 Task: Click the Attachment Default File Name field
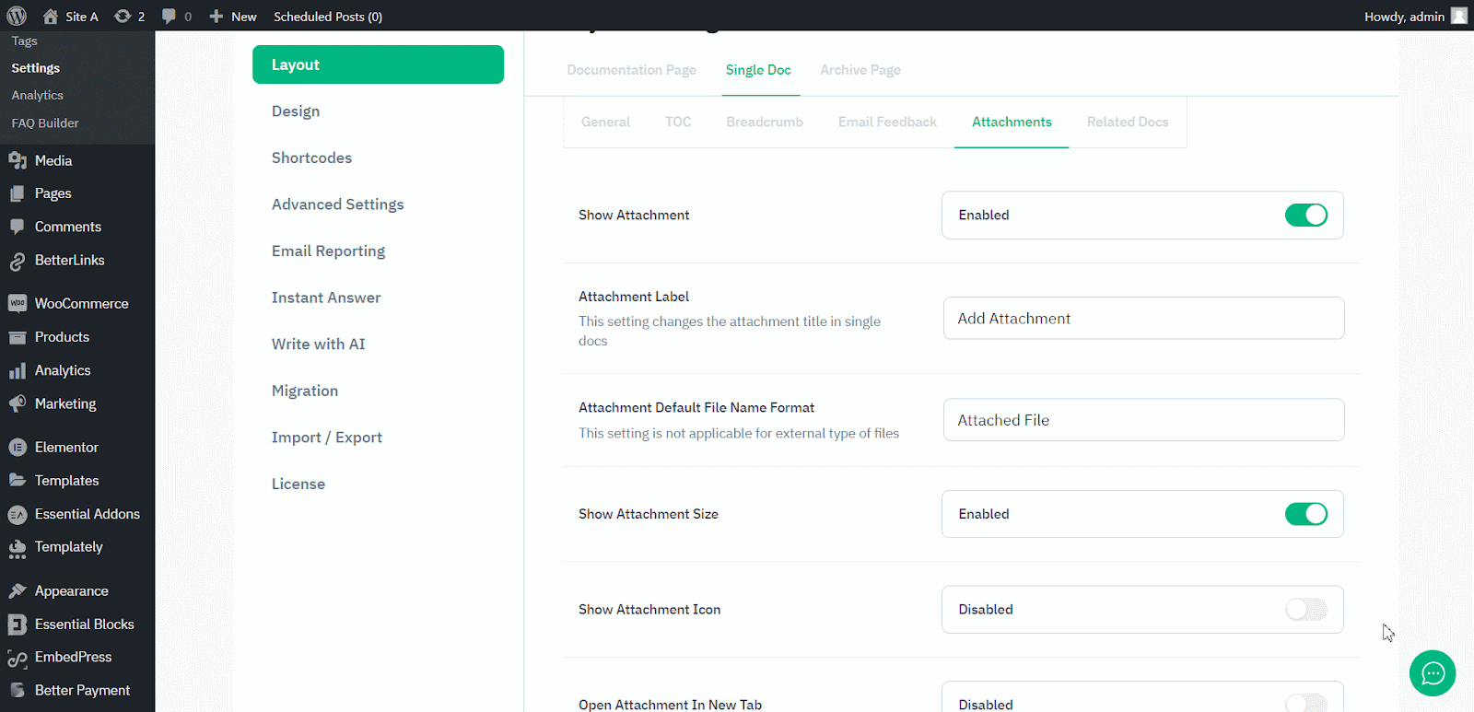[x=1143, y=419]
